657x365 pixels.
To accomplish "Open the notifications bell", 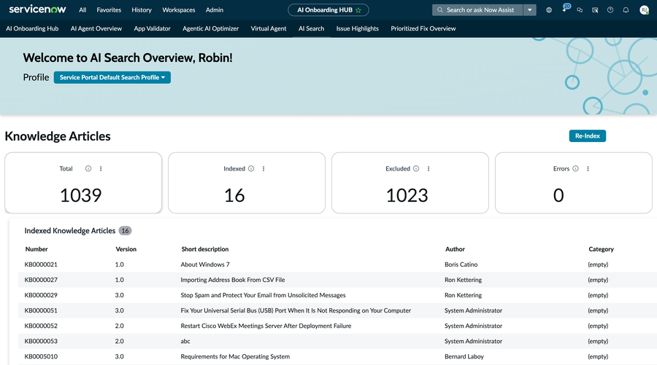I will [x=626, y=10].
